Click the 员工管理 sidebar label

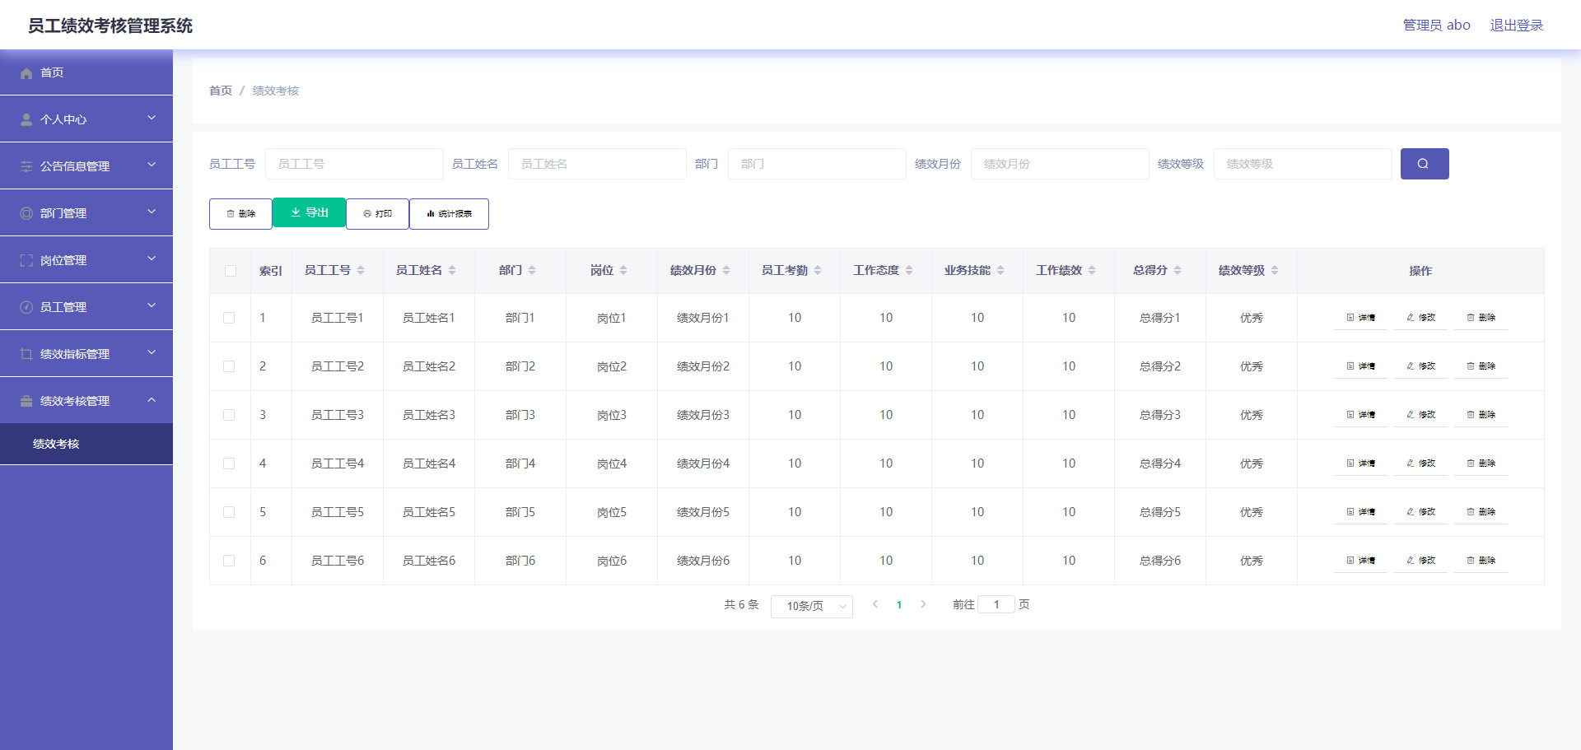click(63, 307)
